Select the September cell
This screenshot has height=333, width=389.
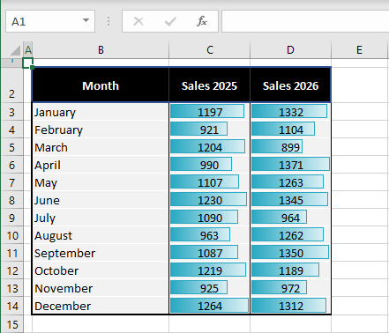coord(101,253)
